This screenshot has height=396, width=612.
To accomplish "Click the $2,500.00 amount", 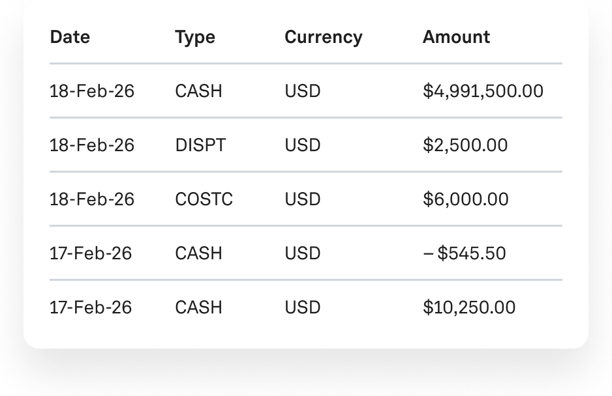I will click(465, 145).
